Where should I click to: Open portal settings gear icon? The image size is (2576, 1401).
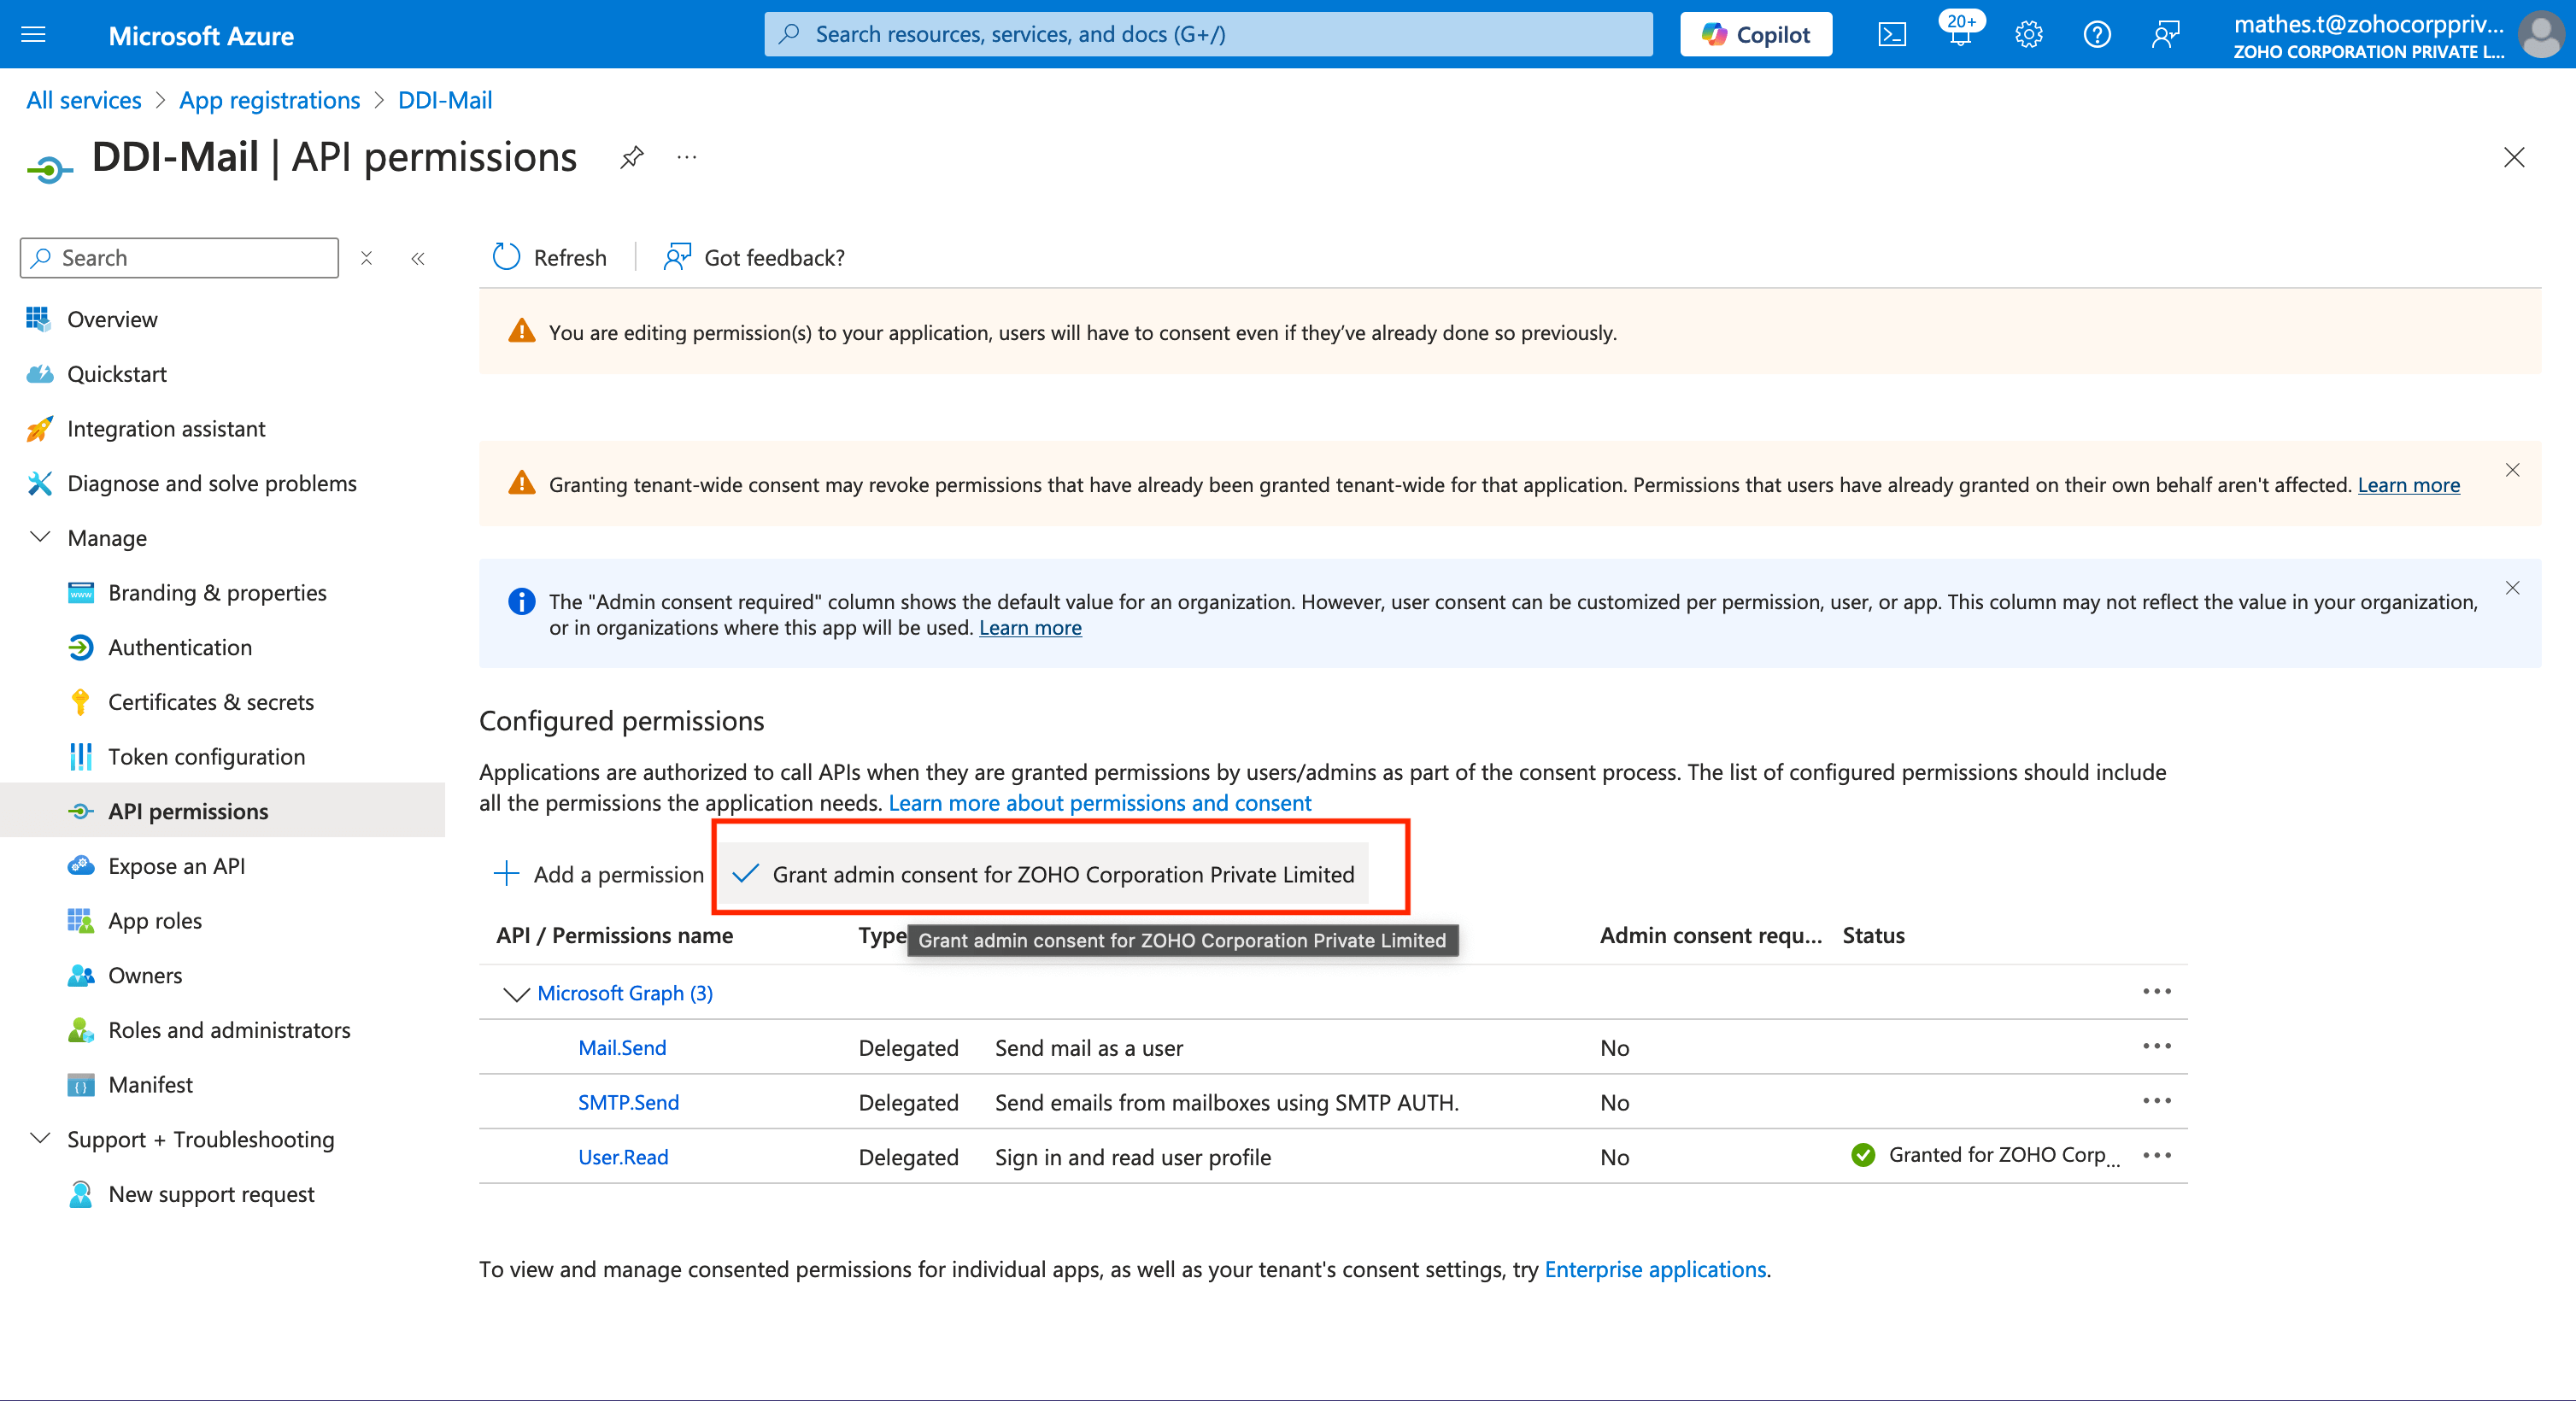(x=2028, y=35)
